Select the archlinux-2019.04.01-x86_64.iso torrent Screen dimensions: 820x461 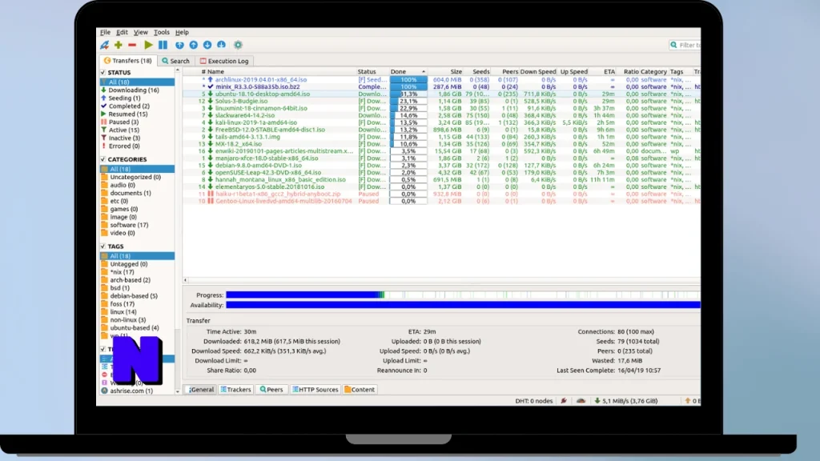point(261,80)
